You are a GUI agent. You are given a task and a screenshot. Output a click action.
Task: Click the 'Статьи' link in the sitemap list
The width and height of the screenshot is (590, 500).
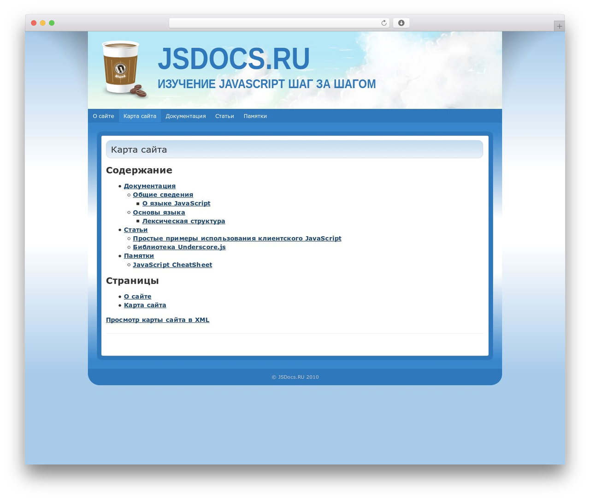click(x=136, y=230)
